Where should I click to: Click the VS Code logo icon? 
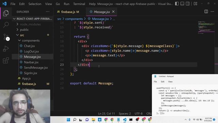4,4
